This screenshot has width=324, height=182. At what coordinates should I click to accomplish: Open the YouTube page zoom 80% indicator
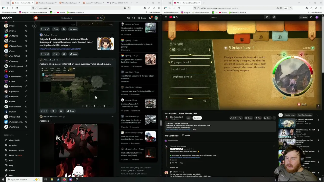point(286,8)
